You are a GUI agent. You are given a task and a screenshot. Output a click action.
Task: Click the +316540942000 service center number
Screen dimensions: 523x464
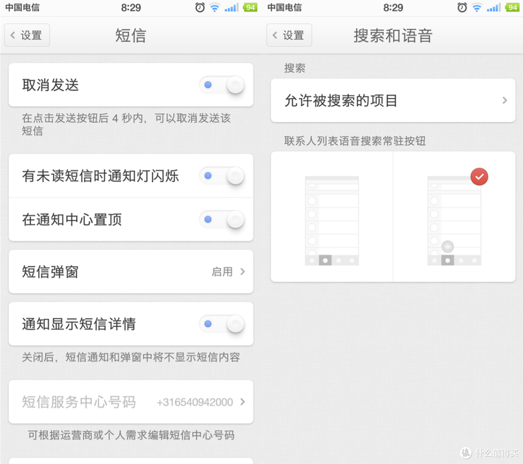tap(195, 402)
